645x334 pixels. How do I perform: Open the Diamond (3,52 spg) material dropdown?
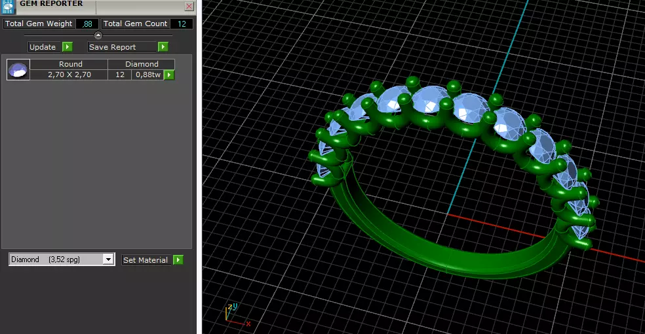(62, 259)
